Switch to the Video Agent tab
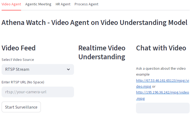The image size is (191, 115). [x=11, y=4]
